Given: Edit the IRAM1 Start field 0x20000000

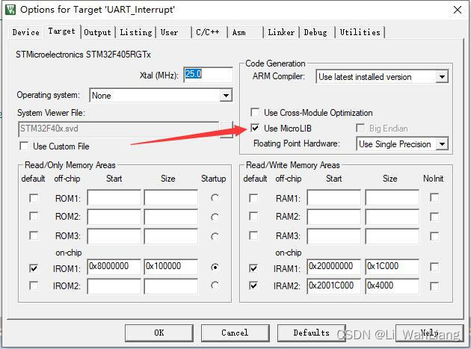Looking at the screenshot, I should tap(333, 267).
